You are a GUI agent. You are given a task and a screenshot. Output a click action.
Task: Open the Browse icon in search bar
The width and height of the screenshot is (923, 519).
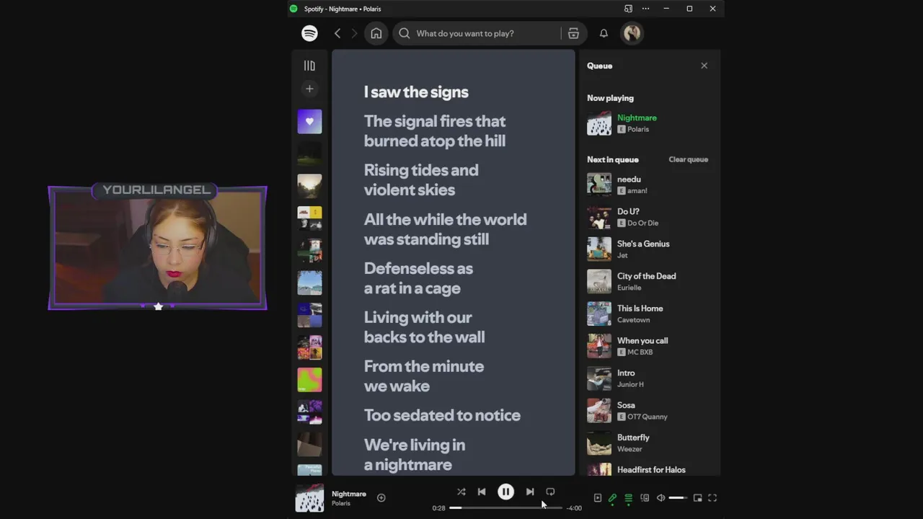pyautogui.click(x=573, y=33)
